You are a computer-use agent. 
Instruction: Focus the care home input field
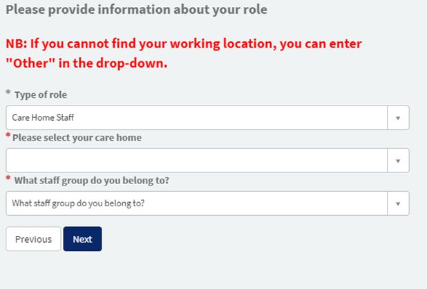(x=197, y=161)
